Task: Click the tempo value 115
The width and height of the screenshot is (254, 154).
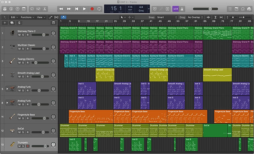Action: [x=130, y=7]
